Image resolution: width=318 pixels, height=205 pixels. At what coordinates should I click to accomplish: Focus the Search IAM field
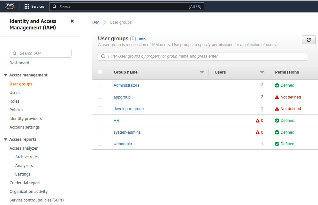pyautogui.click(x=40, y=53)
